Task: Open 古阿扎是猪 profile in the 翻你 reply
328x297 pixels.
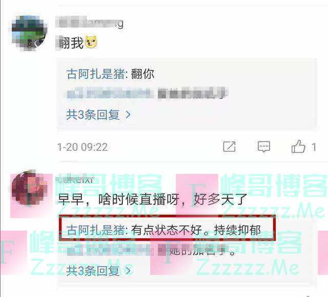Action: pos(96,74)
